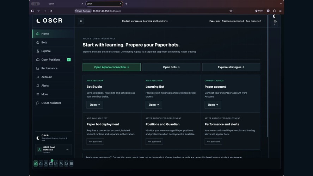This screenshot has height=176, width=313.
Task: Open the Paper account card
Action: [213, 105]
